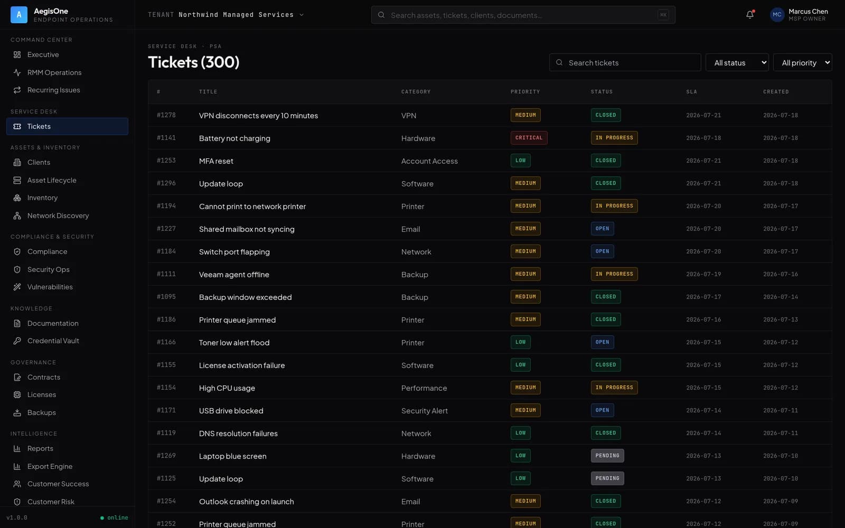
Task: Click the Vulnerabilities icon
Action: (17, 287)
